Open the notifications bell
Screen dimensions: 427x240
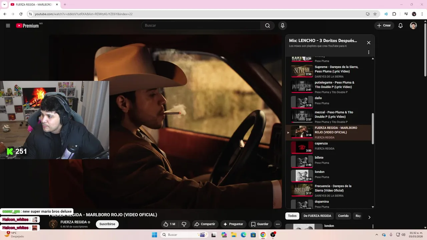click(401, 26)
